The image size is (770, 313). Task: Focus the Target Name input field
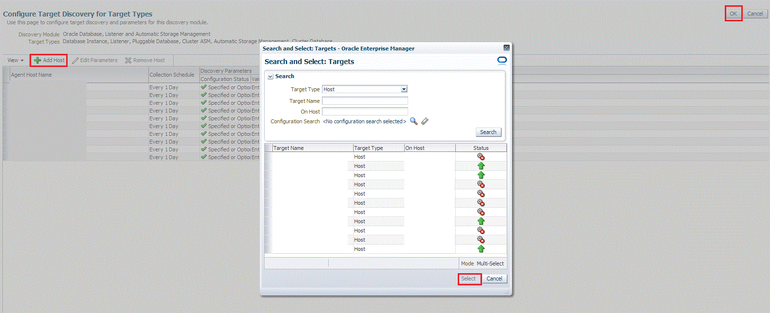pos(365,101)
